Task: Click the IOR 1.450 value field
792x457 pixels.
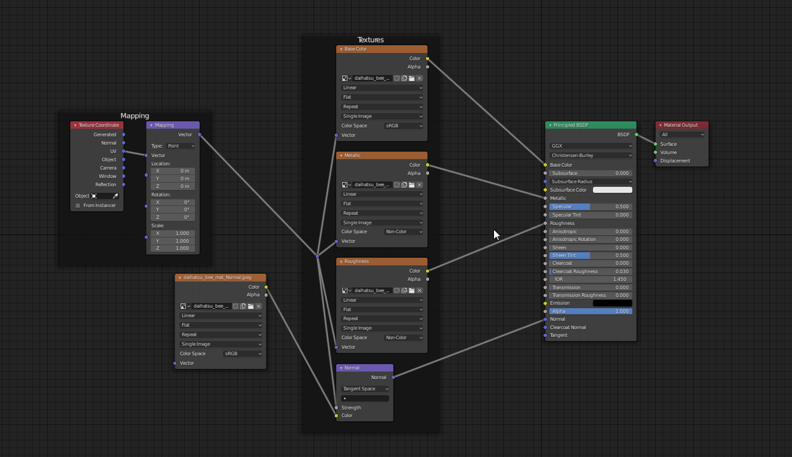Action: pos(591,279)
